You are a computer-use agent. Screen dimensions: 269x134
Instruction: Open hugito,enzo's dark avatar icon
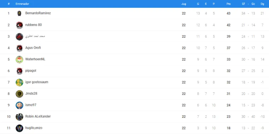[x=19, y=128]
